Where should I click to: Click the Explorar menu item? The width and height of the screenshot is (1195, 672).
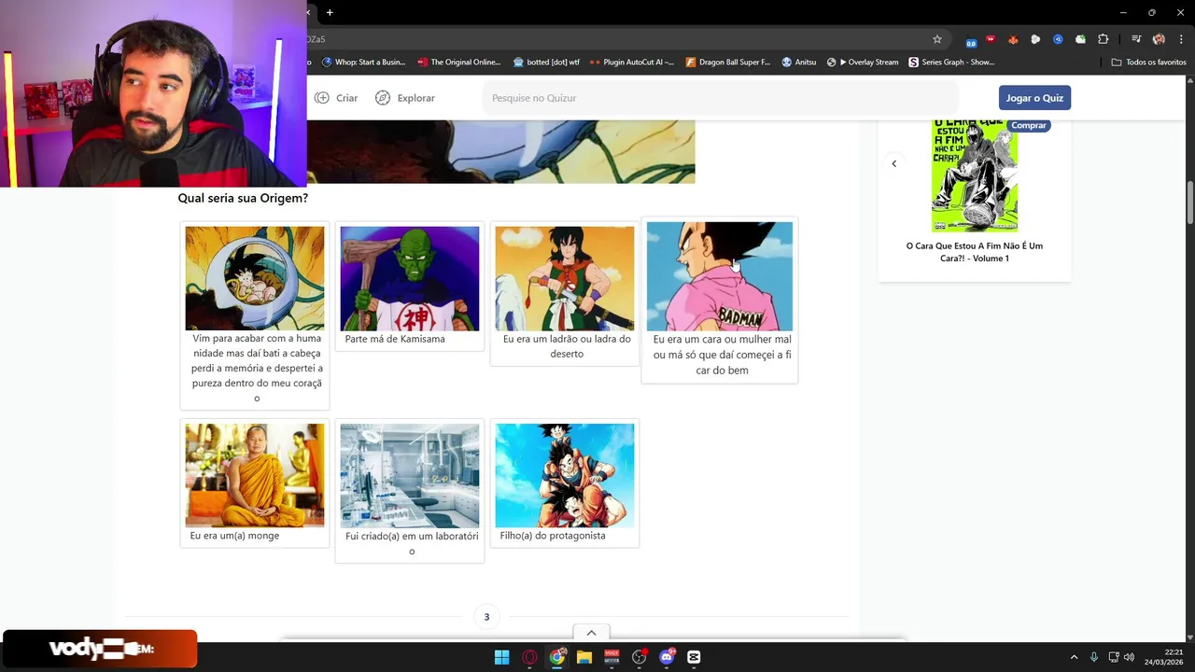pyautogui.click(x=405, y=98)
